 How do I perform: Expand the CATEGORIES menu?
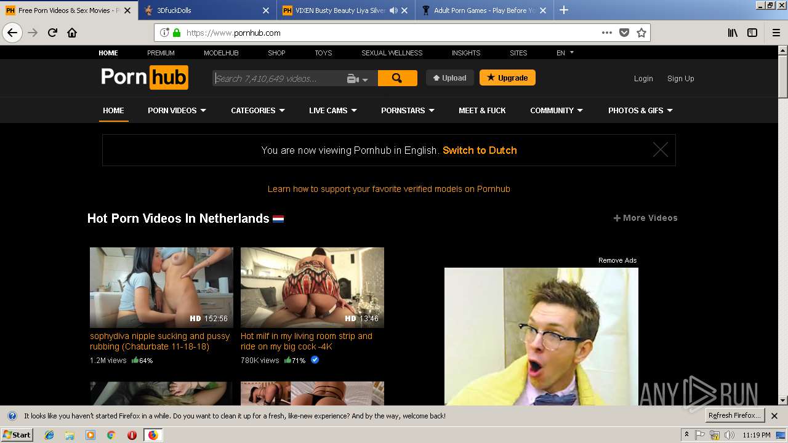[x=258, y=111]
